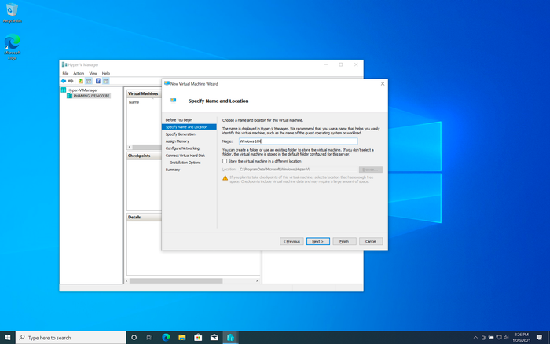Toggle the Show/Hide Action Pane toolbar icon
Image resolution: width=550 pixels, height=344 pixels.
pos(106,81)
